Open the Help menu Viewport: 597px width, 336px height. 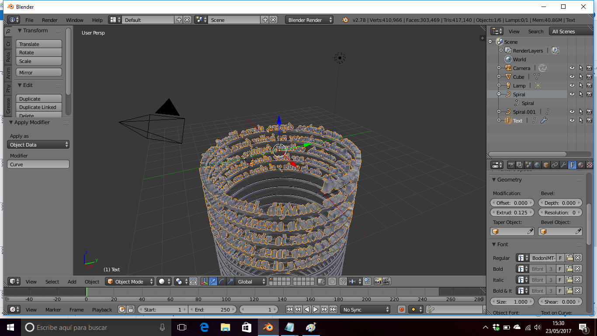click(97, 20)
